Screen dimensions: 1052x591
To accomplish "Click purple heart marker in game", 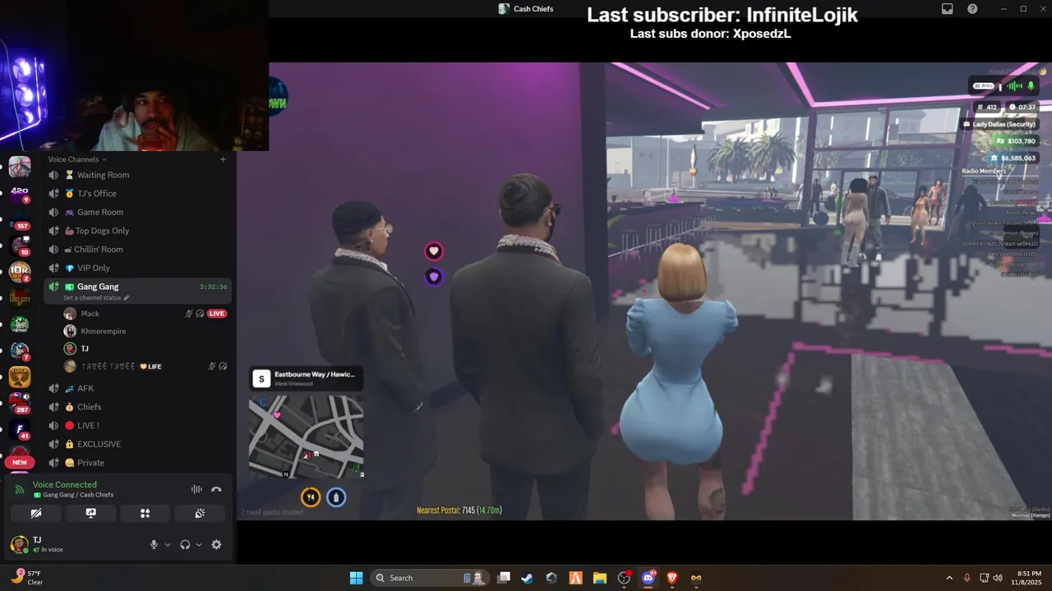I will [434, 277].
